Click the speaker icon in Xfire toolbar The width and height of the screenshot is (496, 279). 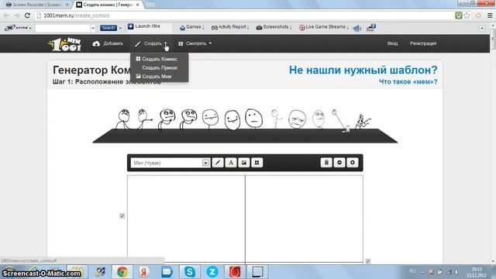(x=357, y=28)
